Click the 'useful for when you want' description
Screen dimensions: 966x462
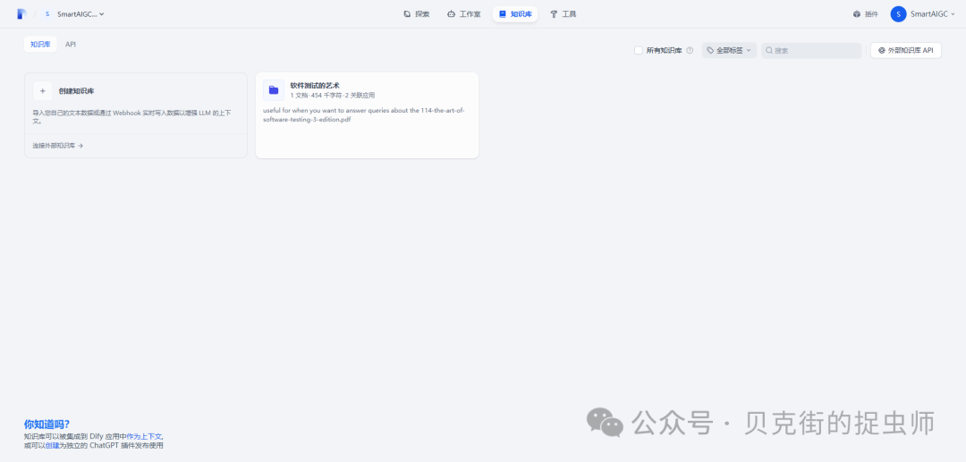pyautogui.click(x=363, y=115)
